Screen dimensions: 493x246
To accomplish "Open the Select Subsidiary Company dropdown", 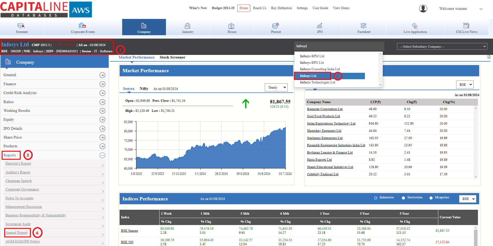I will (x=442, y=46).
